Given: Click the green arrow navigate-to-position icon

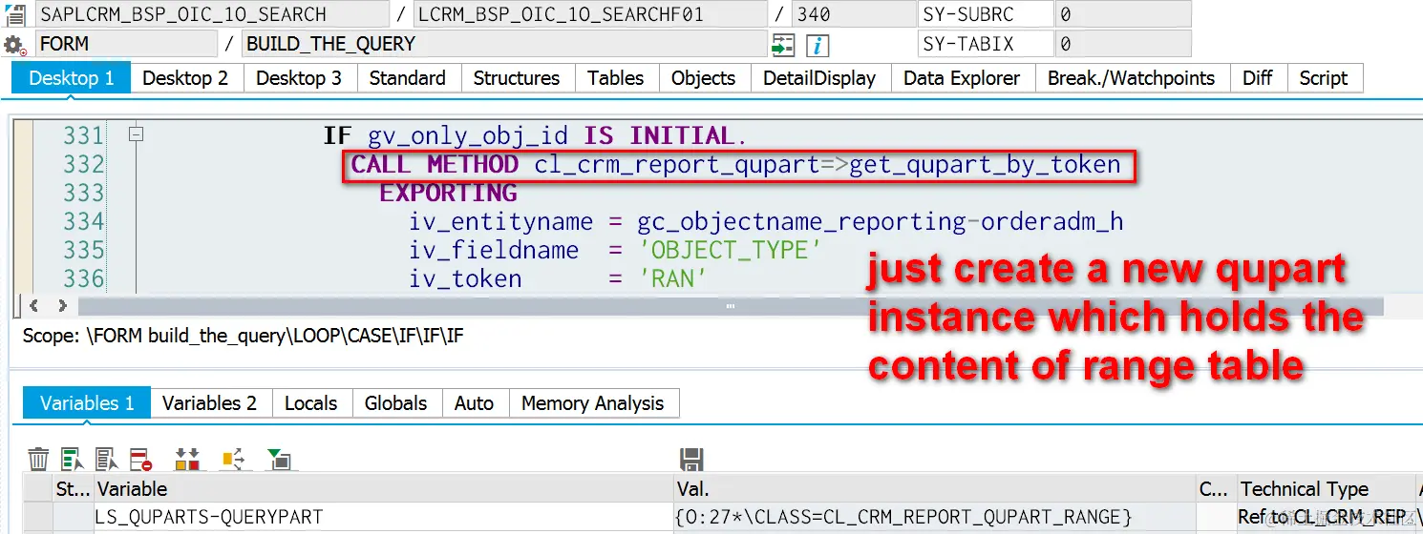Looking at the screenshot, I should click(783, 45).
